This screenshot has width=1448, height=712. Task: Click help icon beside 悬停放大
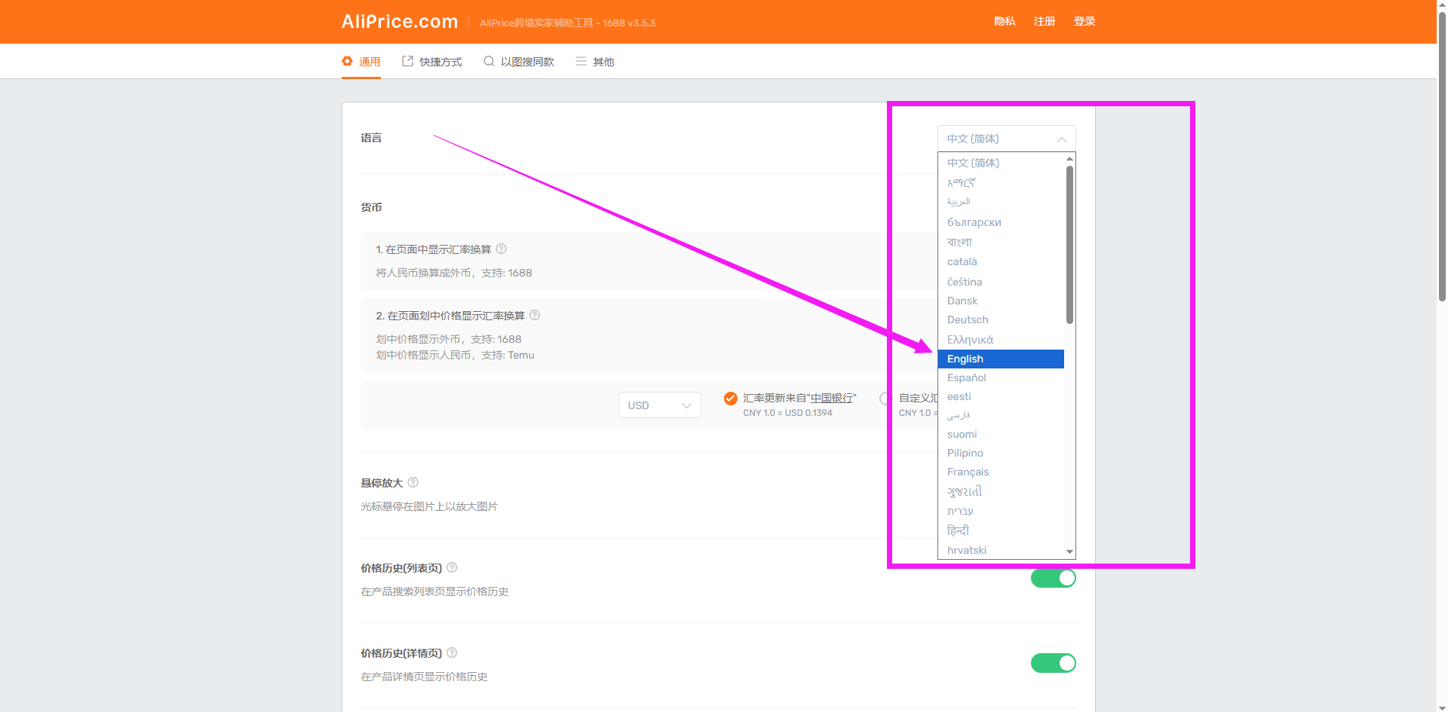pyautogui.click(x=413, y=482)
